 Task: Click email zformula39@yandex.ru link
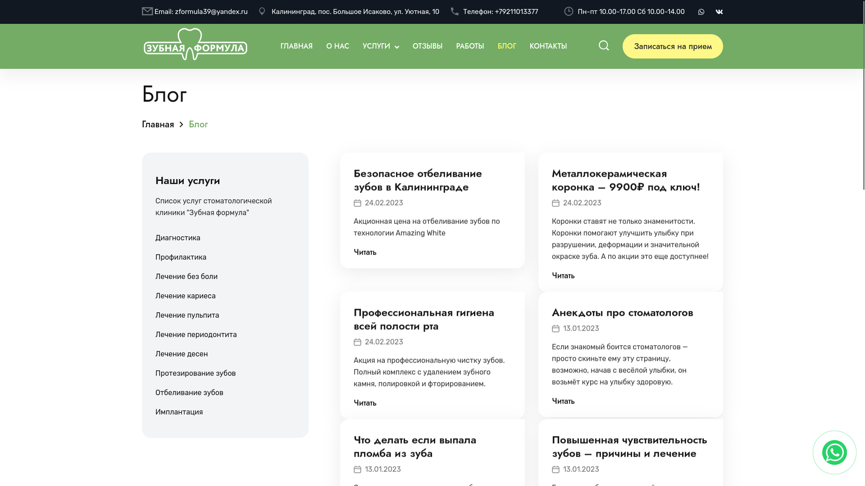click(x=211, y=12)
